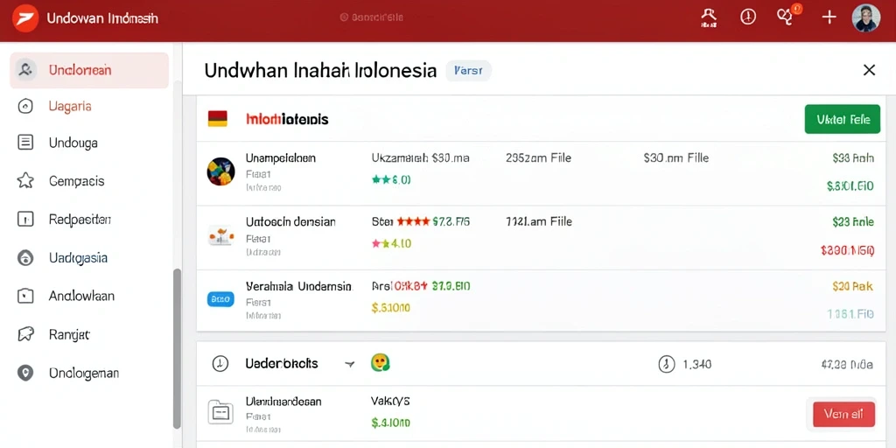This screenshot has width=896, height=448.
Task: Click the Ulandmandesan row title
Action: coord(283,402)
